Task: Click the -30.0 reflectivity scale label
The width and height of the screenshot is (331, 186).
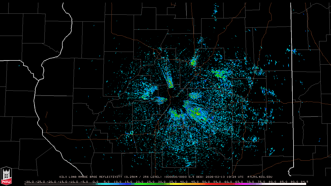Action: [x=29, y=182]
